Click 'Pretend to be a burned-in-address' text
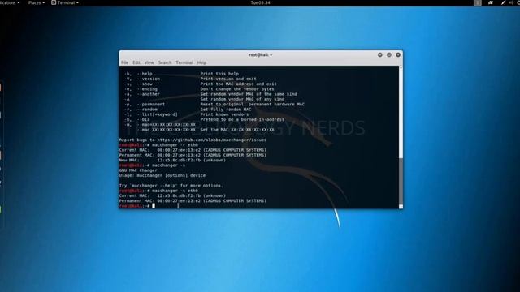This screenshot has width=520, height=292. point(242,119)
